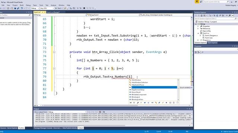The width and height of the screenshot is (238, 133).
Task: Click the View Code icon in Solution Explorer
Action: click(x=227, y=16)
